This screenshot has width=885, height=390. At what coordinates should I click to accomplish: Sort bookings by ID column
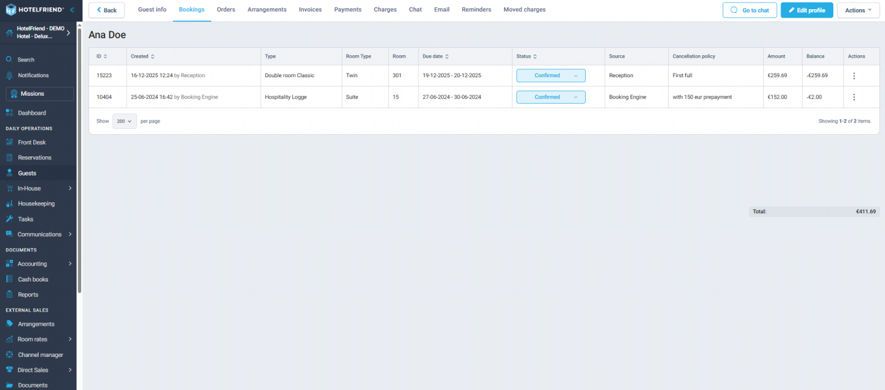[102, 56]
